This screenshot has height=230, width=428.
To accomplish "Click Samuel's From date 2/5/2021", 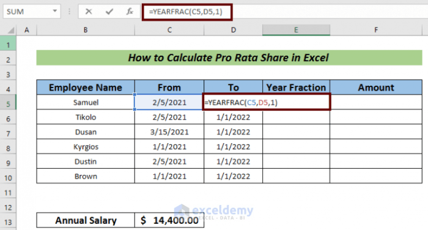I will (169, 102).
